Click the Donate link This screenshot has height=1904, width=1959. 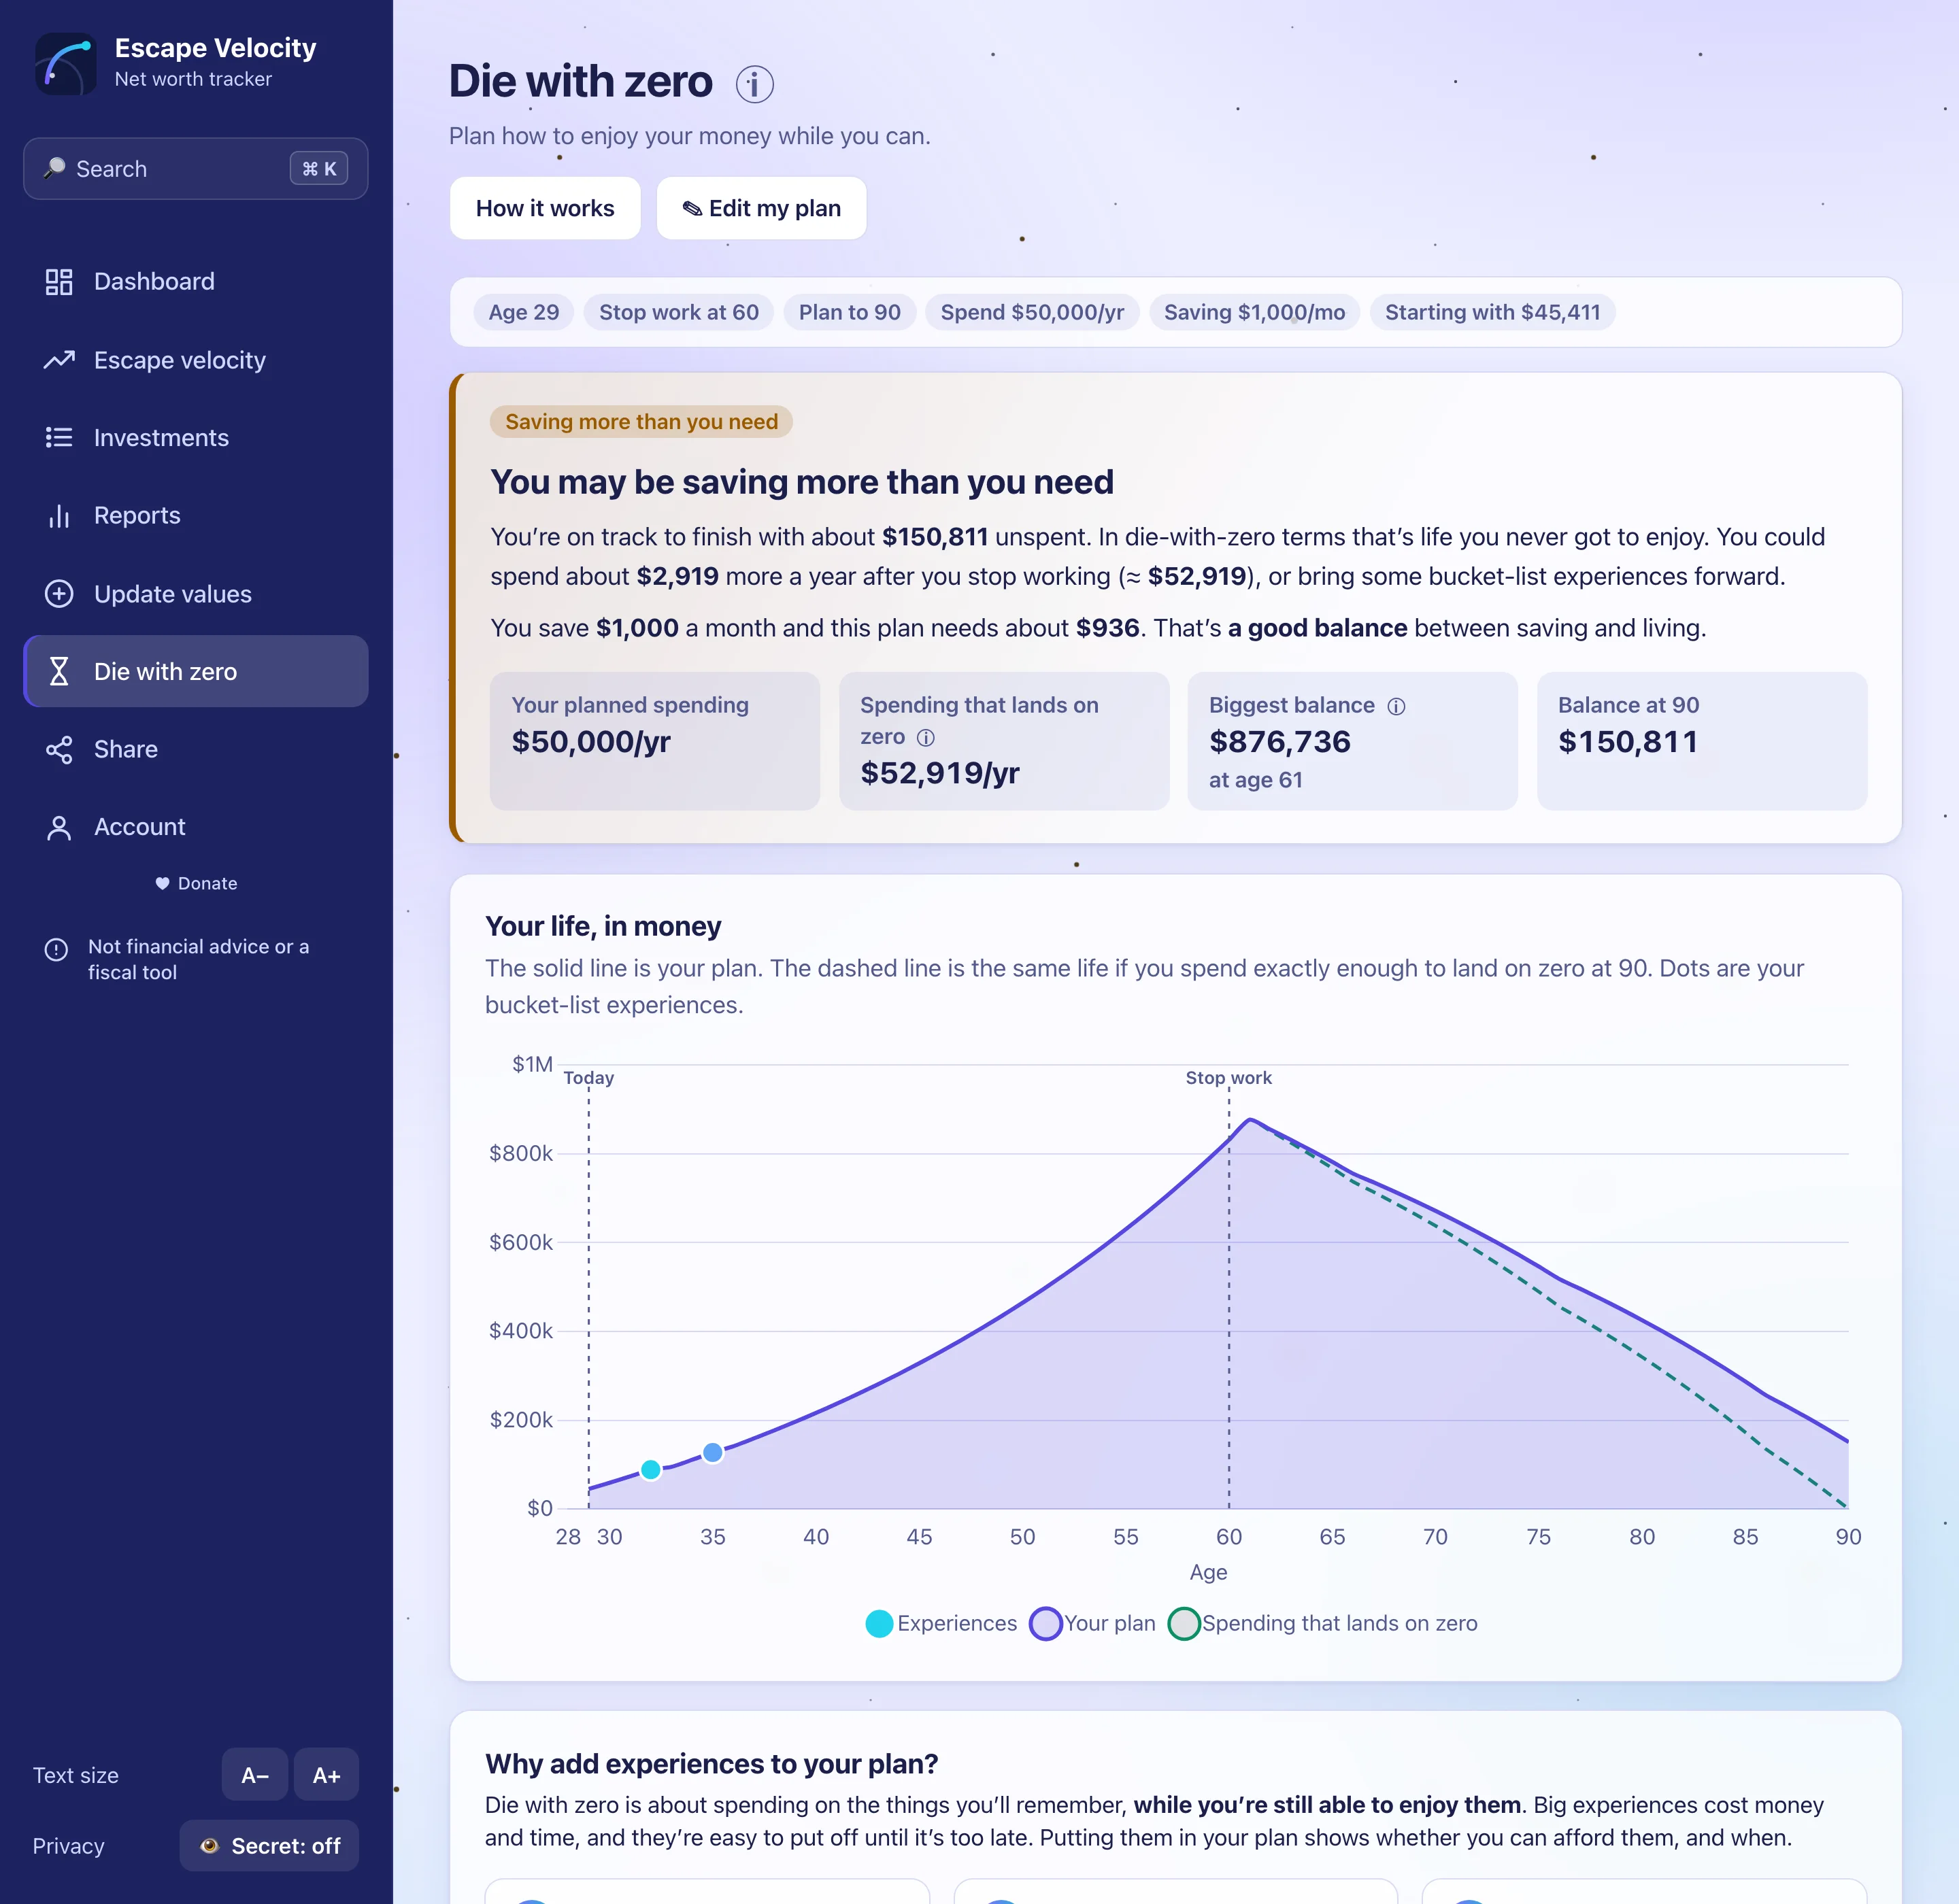coord(196,884)
